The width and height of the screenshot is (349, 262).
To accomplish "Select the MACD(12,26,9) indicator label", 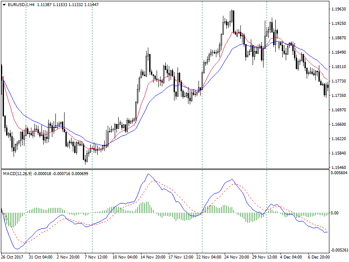I will [17, 173].
